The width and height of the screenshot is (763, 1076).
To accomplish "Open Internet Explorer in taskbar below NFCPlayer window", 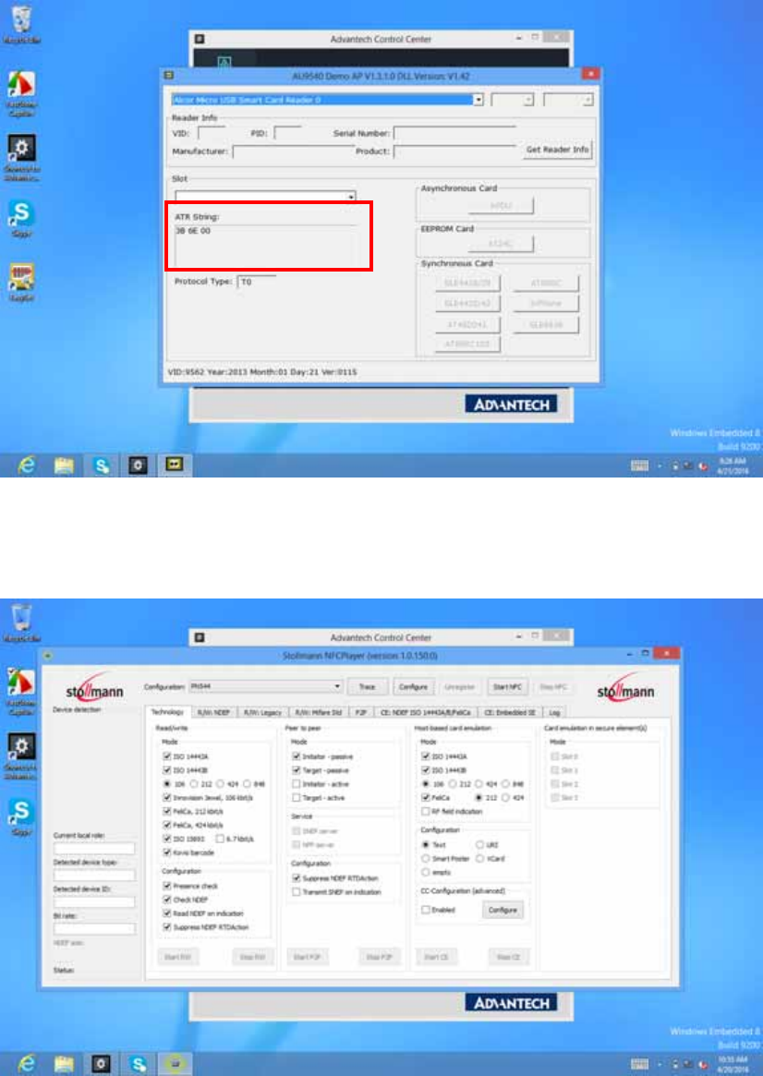I will click(27, 1064).
